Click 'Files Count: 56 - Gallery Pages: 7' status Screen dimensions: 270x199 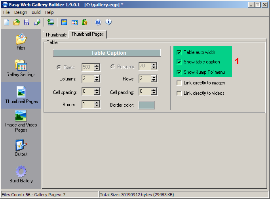point(34,195)
